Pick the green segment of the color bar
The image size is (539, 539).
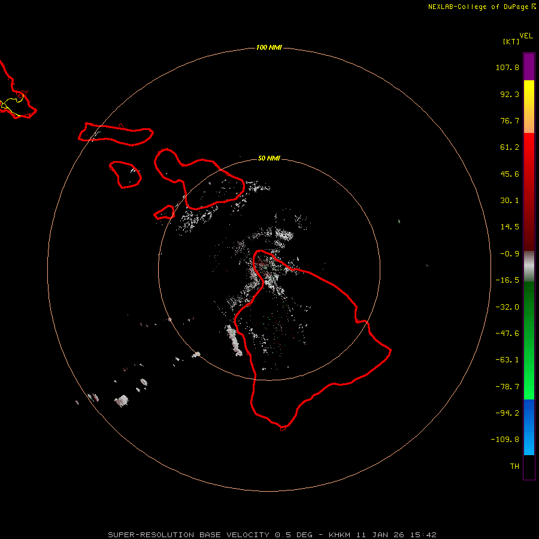pos(529,340)
